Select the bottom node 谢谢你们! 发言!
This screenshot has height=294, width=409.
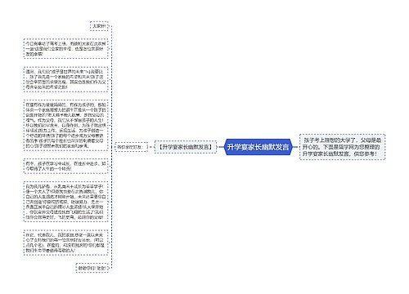[92, 268]
